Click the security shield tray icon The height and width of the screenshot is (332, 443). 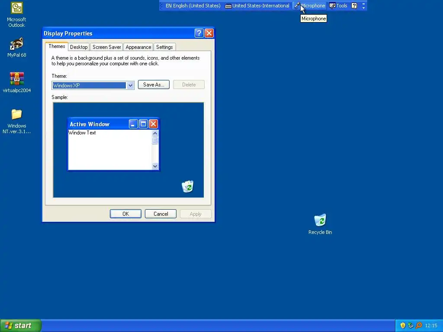pos(403,326)
